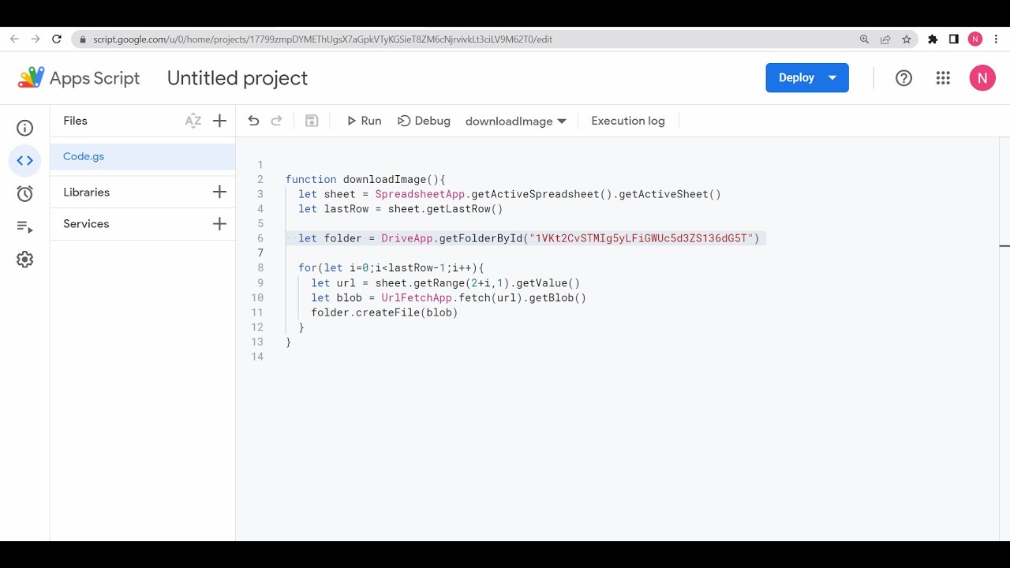Open Project Settings gear icon

point(24,260)
